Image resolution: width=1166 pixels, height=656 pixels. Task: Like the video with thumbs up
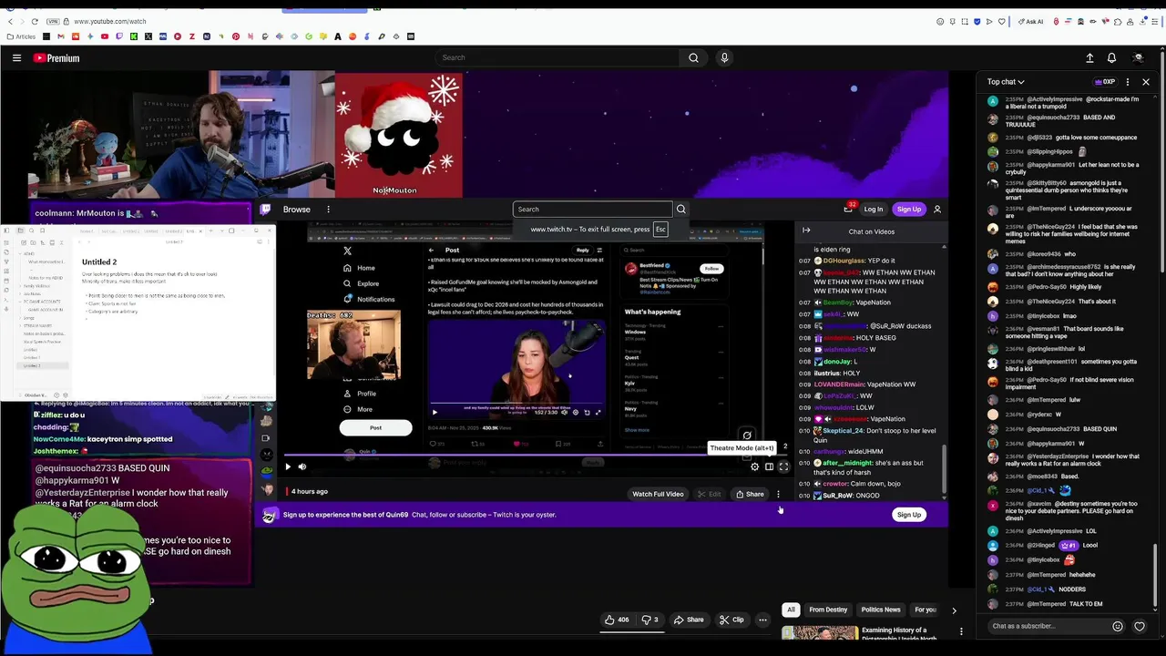(x=617, y=620)
